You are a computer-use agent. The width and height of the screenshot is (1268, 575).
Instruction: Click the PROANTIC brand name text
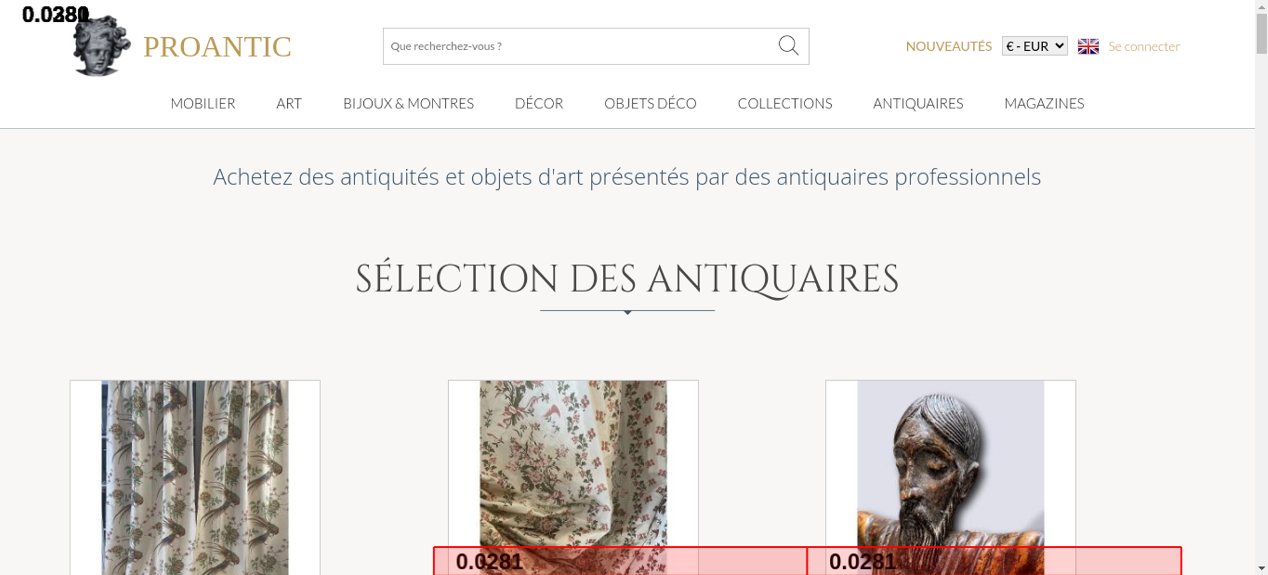[217, 47]
